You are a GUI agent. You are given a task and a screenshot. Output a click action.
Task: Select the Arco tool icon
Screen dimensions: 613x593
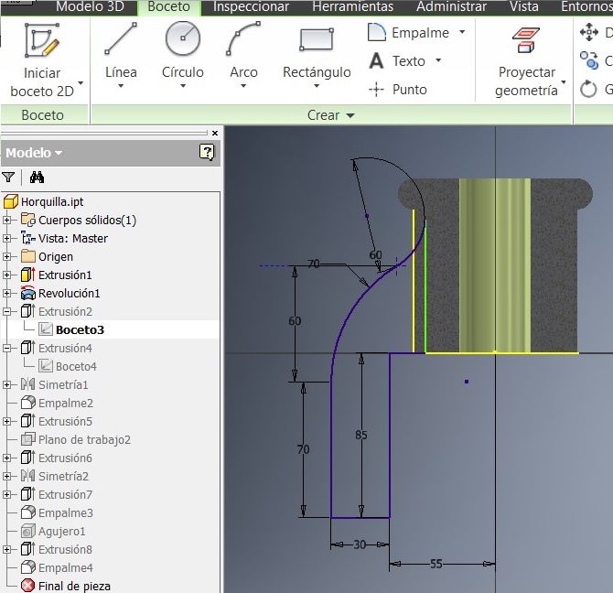point(243,38)
